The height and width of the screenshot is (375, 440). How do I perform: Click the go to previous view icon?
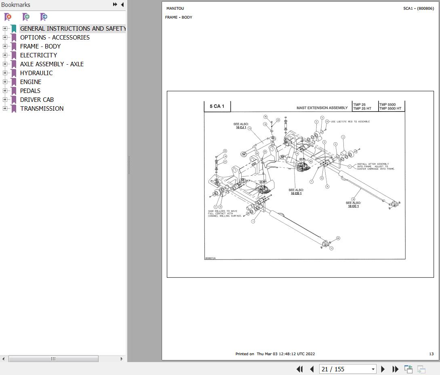pyautogui.click(x=408, y=369)
